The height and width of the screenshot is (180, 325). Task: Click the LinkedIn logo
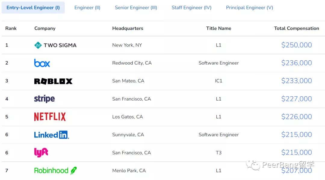(51, 135)
